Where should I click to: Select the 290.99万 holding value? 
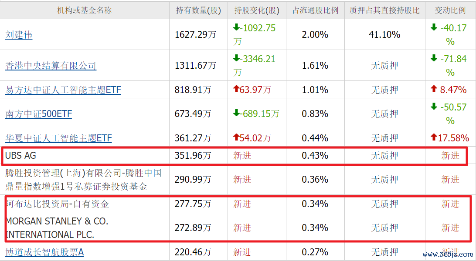click(x=193, y=180)
